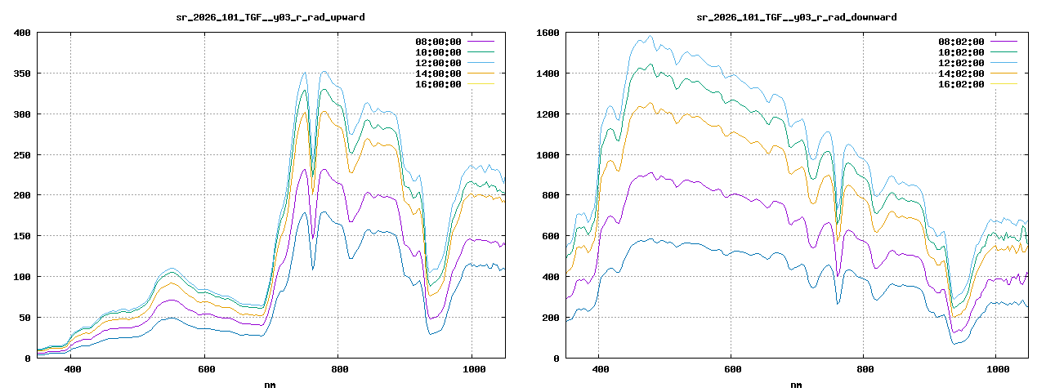Click the 350 y-axis tick label on upward plot
Screen dimensions: 1046x392
(x=21, y=73)
